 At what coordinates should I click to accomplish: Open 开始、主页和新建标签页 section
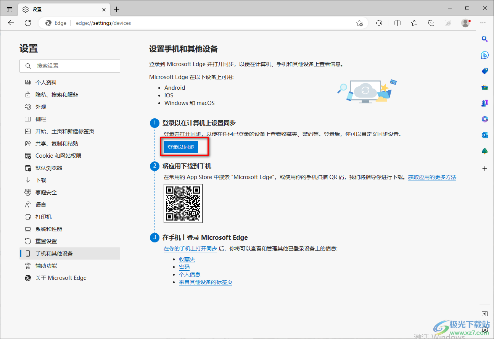click(70, 131)
